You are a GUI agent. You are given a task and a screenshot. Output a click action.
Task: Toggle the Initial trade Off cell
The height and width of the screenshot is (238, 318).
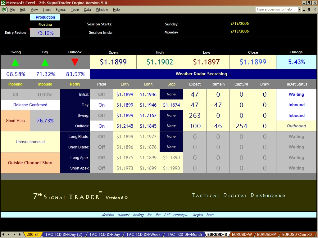[x=102, y=94]
